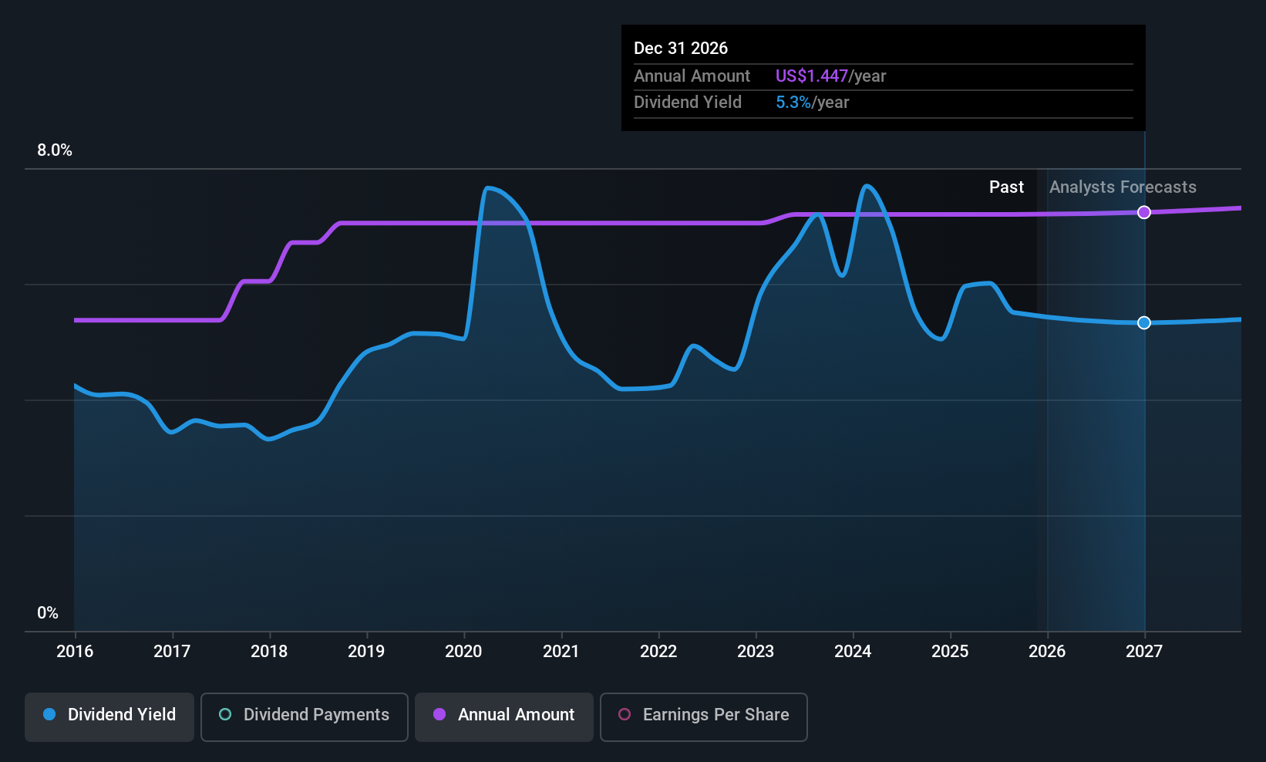This screenshot has width=1266, height=762.
Task: Click the pink Earnings Per Share legend circle
Action: [x=625, y=714]
